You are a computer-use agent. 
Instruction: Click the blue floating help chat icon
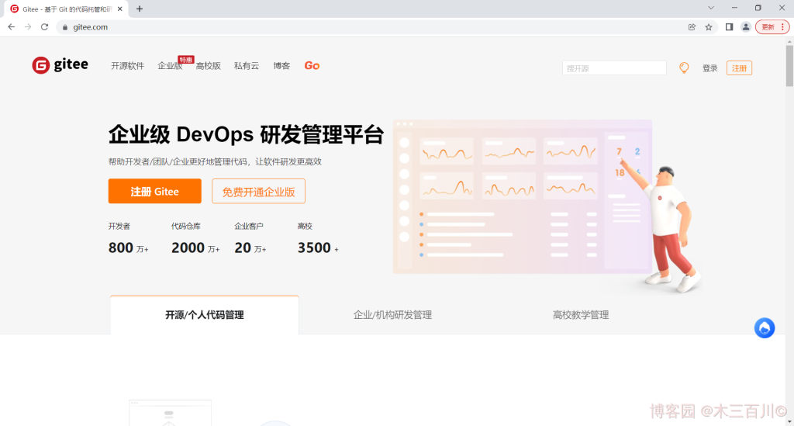click(765, 328)
